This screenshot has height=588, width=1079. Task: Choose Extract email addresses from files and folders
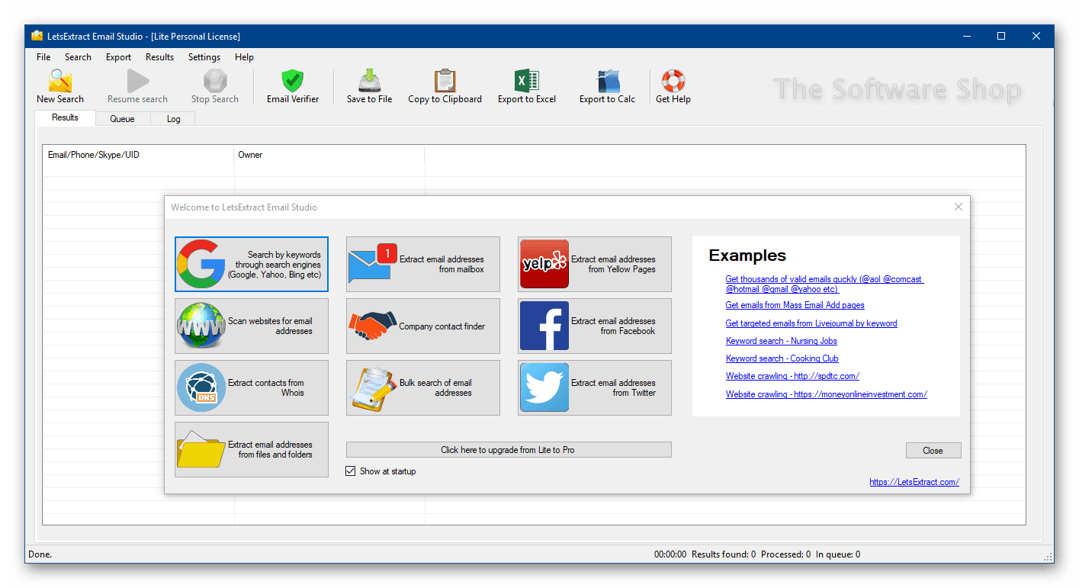(252, 449)
